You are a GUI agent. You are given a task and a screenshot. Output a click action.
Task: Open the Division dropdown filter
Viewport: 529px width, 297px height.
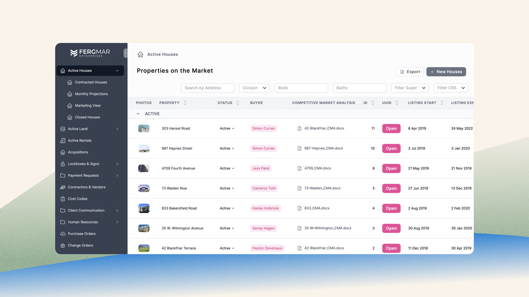254,88
